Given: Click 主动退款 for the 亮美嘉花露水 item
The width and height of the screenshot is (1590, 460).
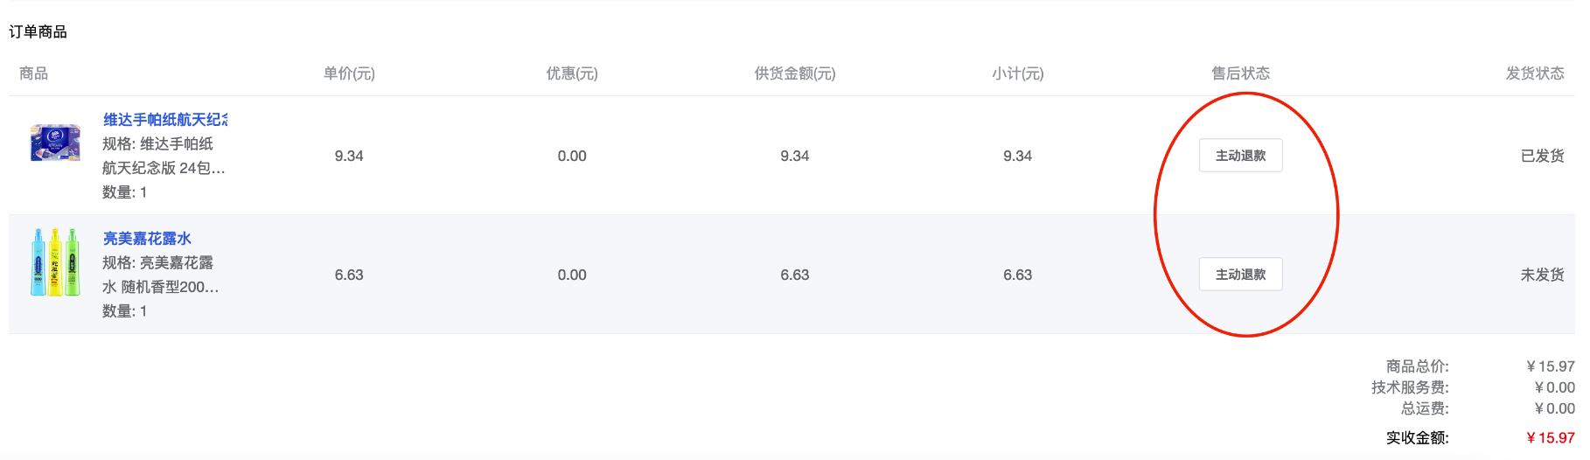Looking at the screenshot, I should (1240, 275).
